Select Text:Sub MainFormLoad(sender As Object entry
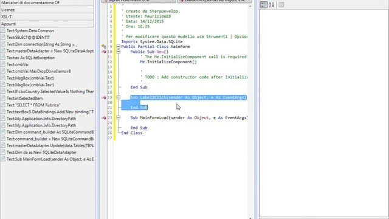This screenshot has height=219, width=389. click(x=50, y=159)
